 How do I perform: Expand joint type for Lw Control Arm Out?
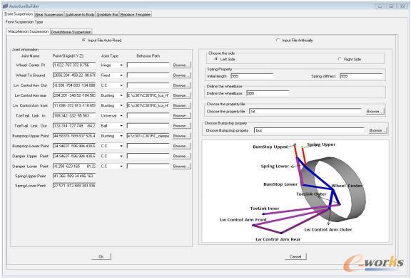121,85
